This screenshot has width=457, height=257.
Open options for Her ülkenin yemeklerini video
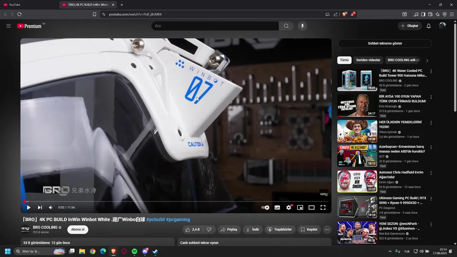[431, 123]
